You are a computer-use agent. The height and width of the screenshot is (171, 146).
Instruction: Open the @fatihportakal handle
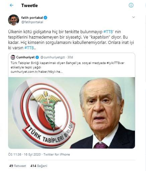pyautogui.click(x=32, y=22)
